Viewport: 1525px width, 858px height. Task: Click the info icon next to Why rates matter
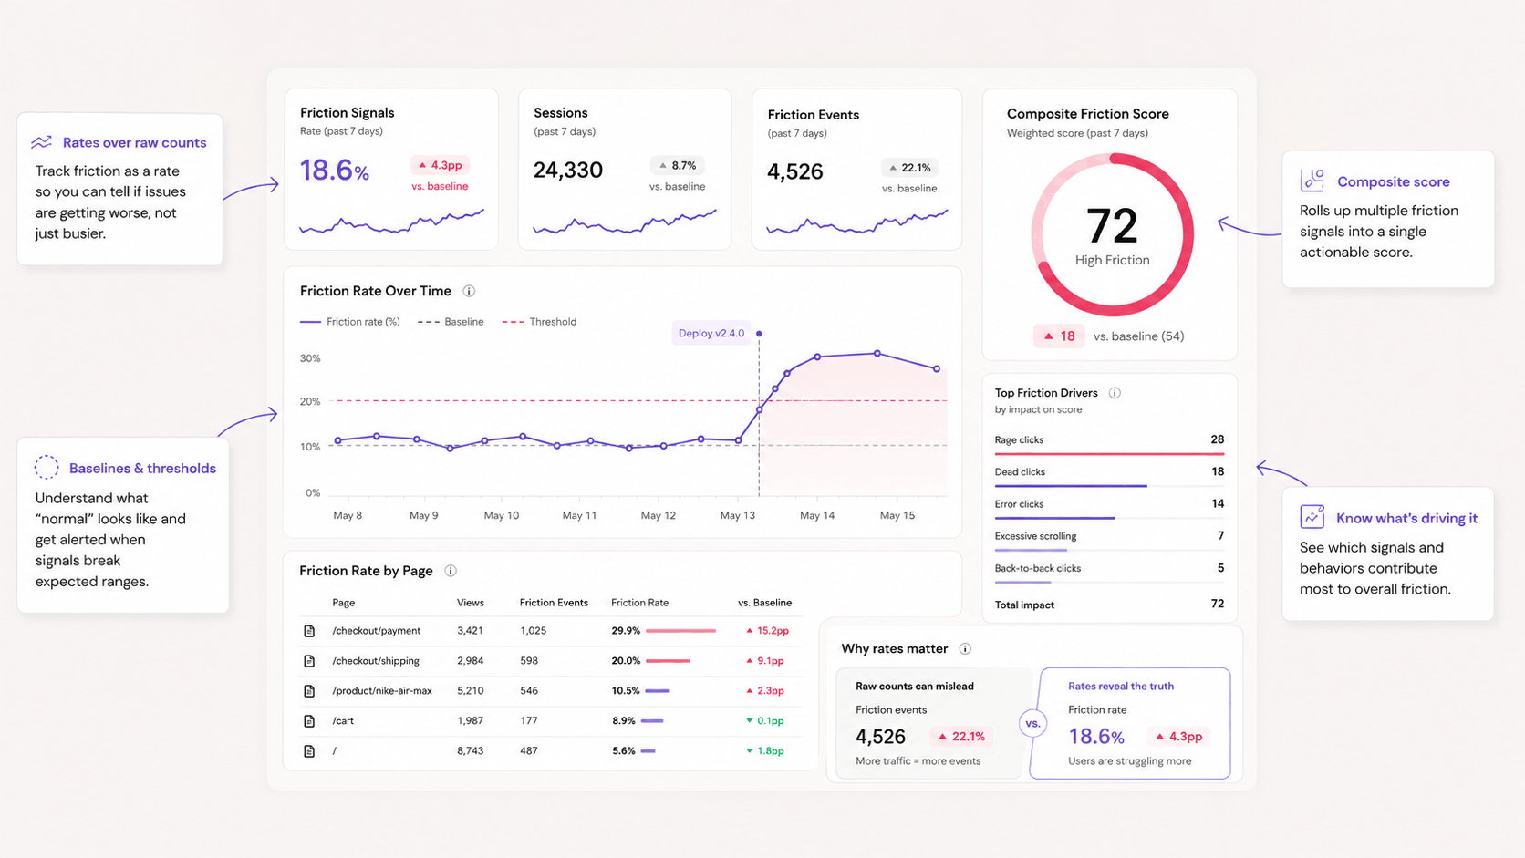[x=965, y=648]
